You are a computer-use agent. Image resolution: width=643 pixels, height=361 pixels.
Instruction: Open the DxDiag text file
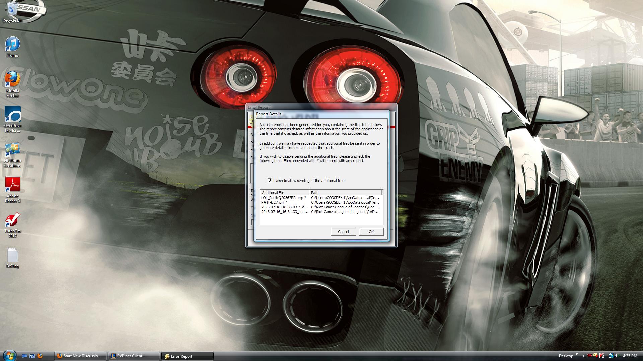click(13, 257)
